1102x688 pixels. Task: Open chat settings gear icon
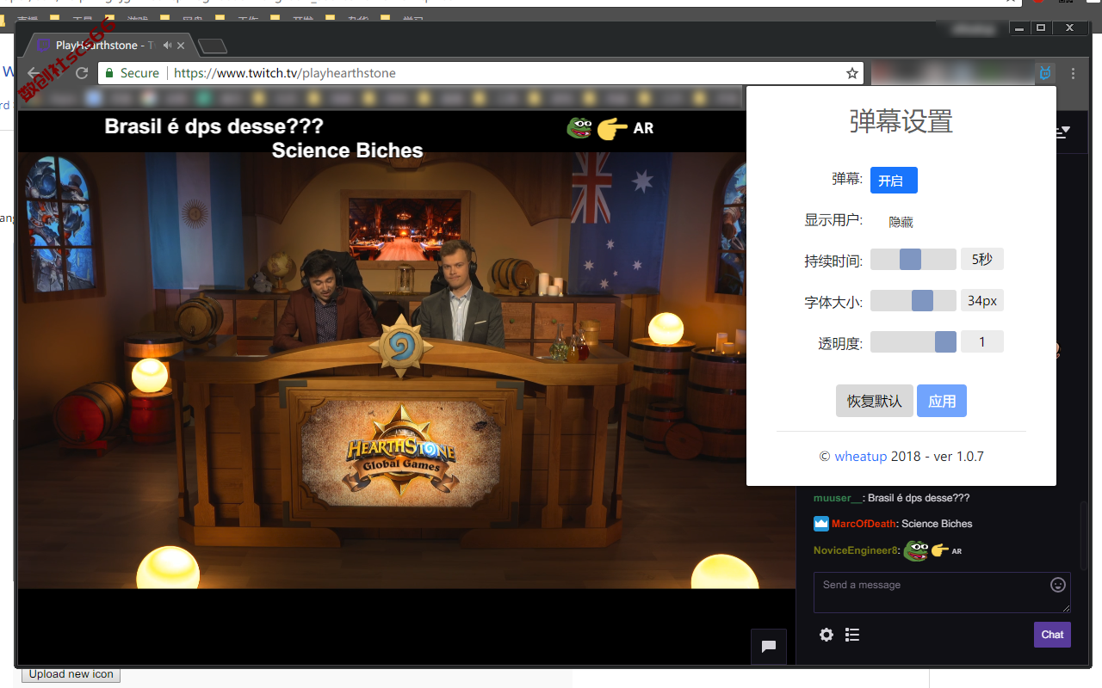826,635
